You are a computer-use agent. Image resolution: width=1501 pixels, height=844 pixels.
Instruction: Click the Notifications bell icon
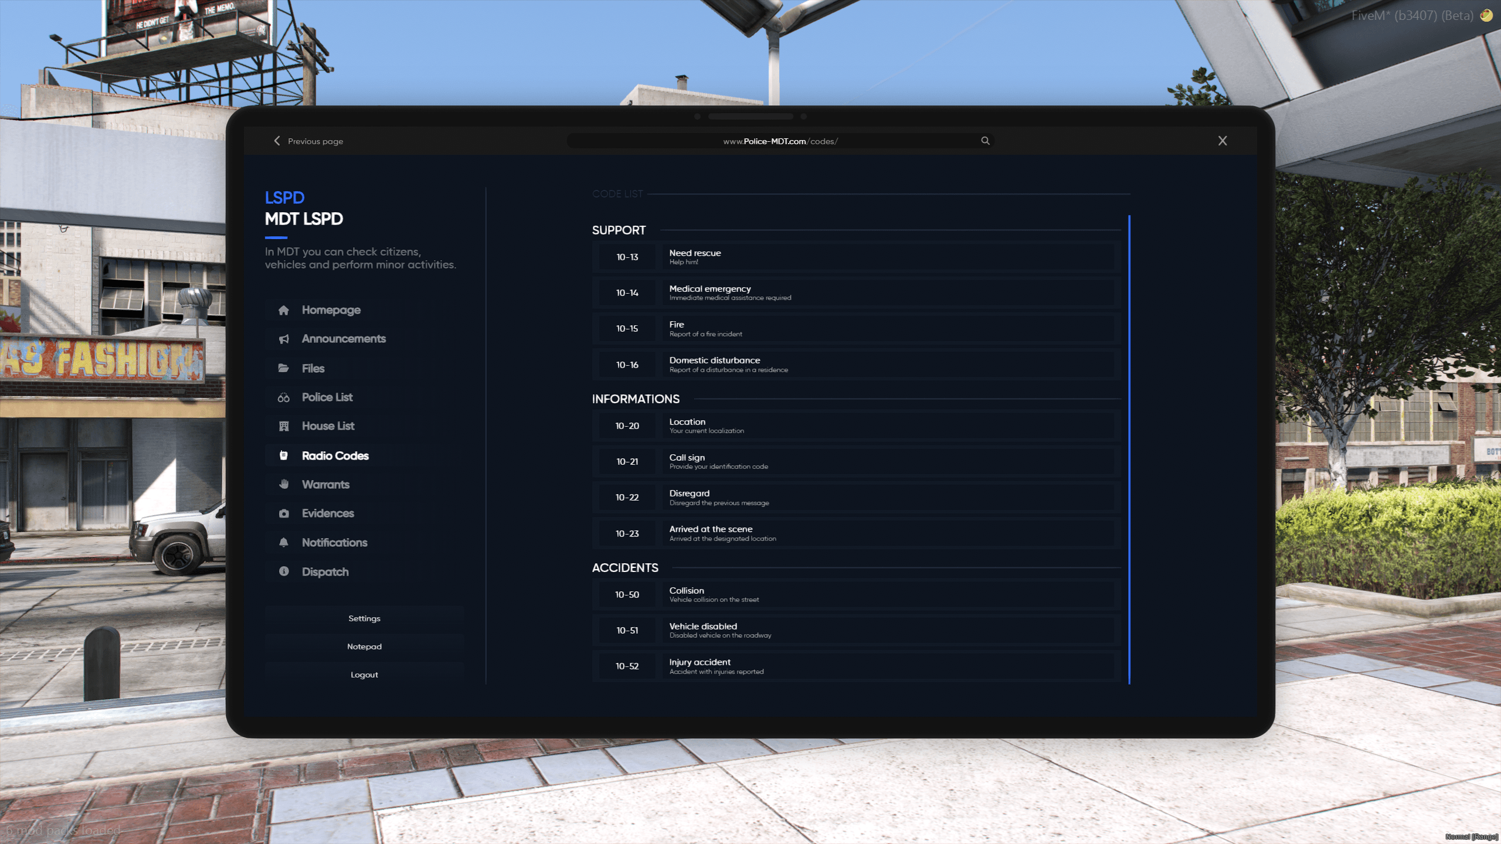coord(284,542)
